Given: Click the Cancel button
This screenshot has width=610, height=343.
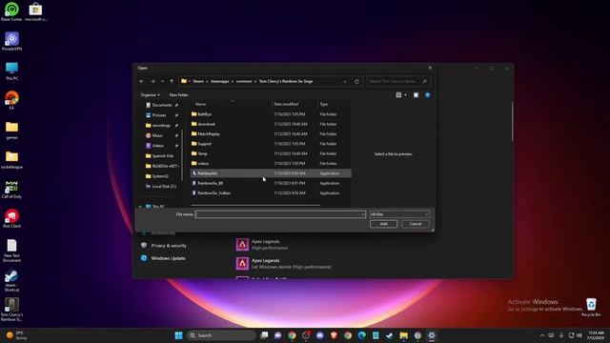Looking at the screenshot, I should tap(416, 224).
